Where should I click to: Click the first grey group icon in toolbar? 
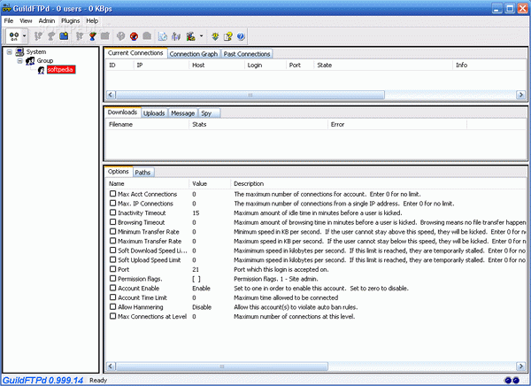38,36
